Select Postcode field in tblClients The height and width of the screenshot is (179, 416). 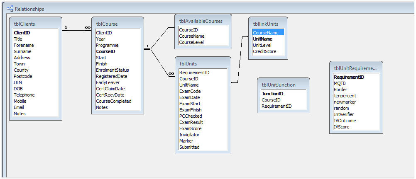[x=36, y=76]
